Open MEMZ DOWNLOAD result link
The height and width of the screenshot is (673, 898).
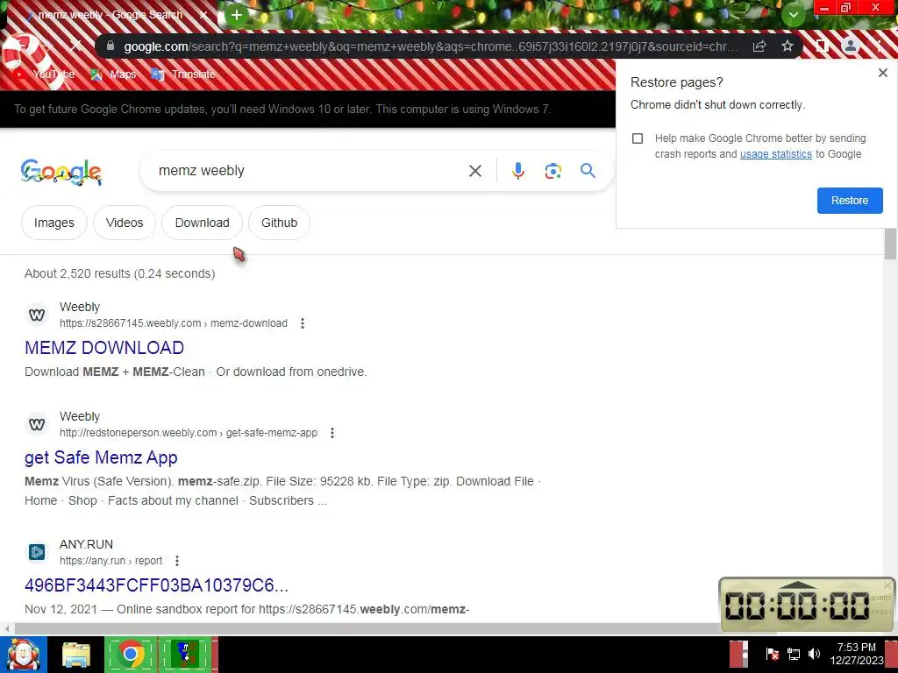(x=104, y=348)
